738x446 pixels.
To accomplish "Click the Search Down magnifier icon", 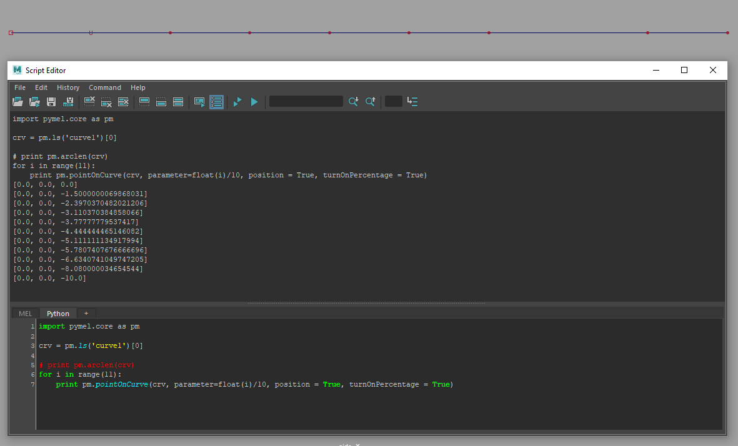I will point(353,101).
